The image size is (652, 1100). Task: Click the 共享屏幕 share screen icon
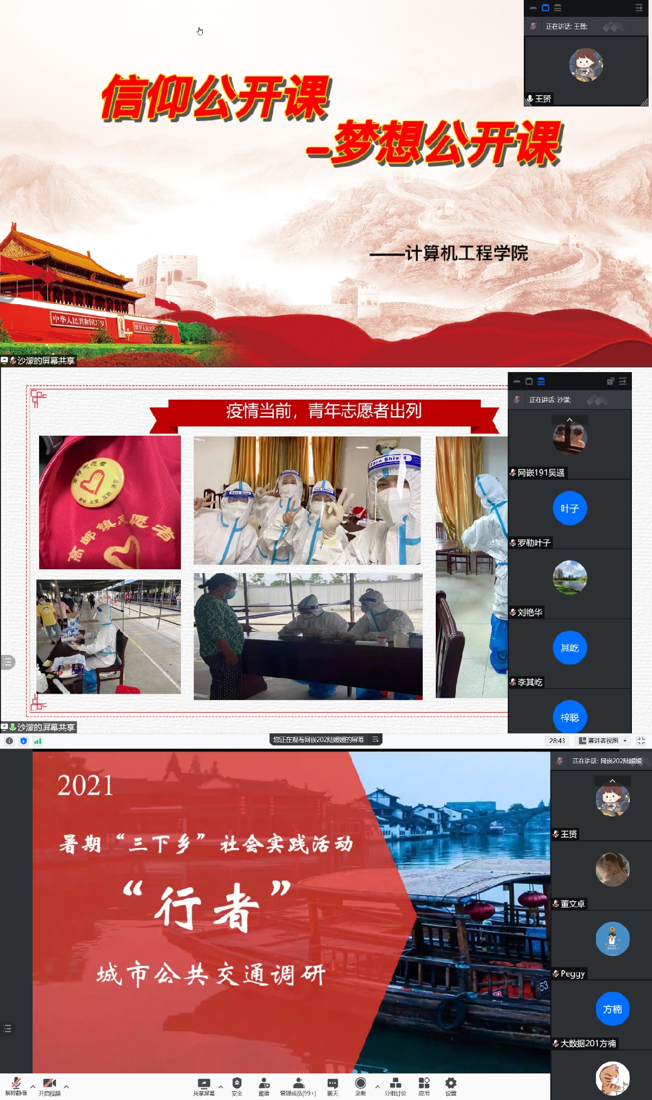204,1086
